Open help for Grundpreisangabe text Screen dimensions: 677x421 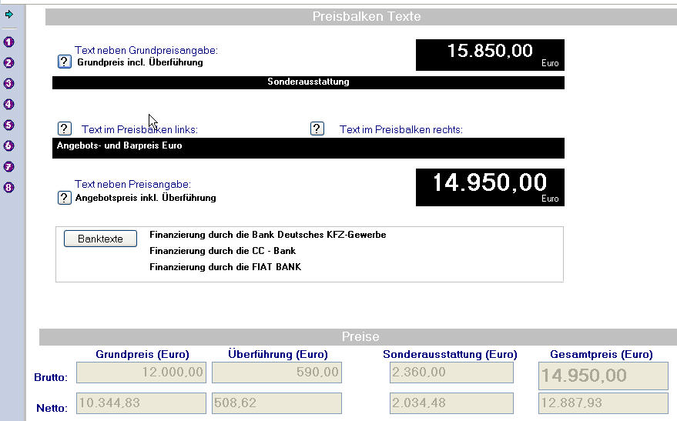[65, 62]
